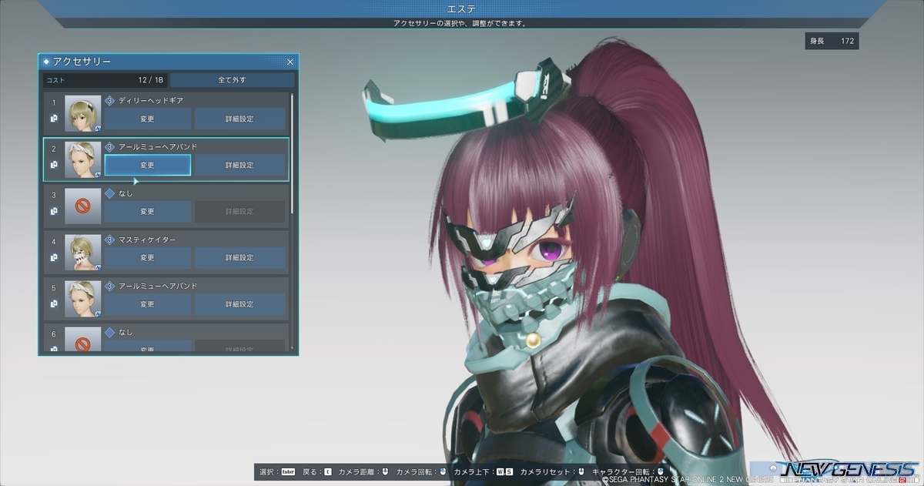Click 変更 on slot 5 アールミューヘアバンド
This screenshot has height=486, width=924.
click(148, 303)
